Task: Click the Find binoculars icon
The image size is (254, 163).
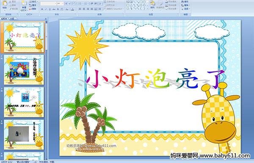Action: click(182, 2)
